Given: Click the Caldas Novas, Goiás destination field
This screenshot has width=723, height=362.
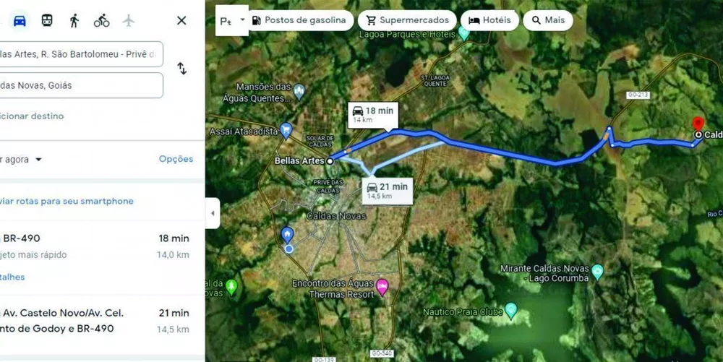Looking at the screenshot, I should [80, 85].
